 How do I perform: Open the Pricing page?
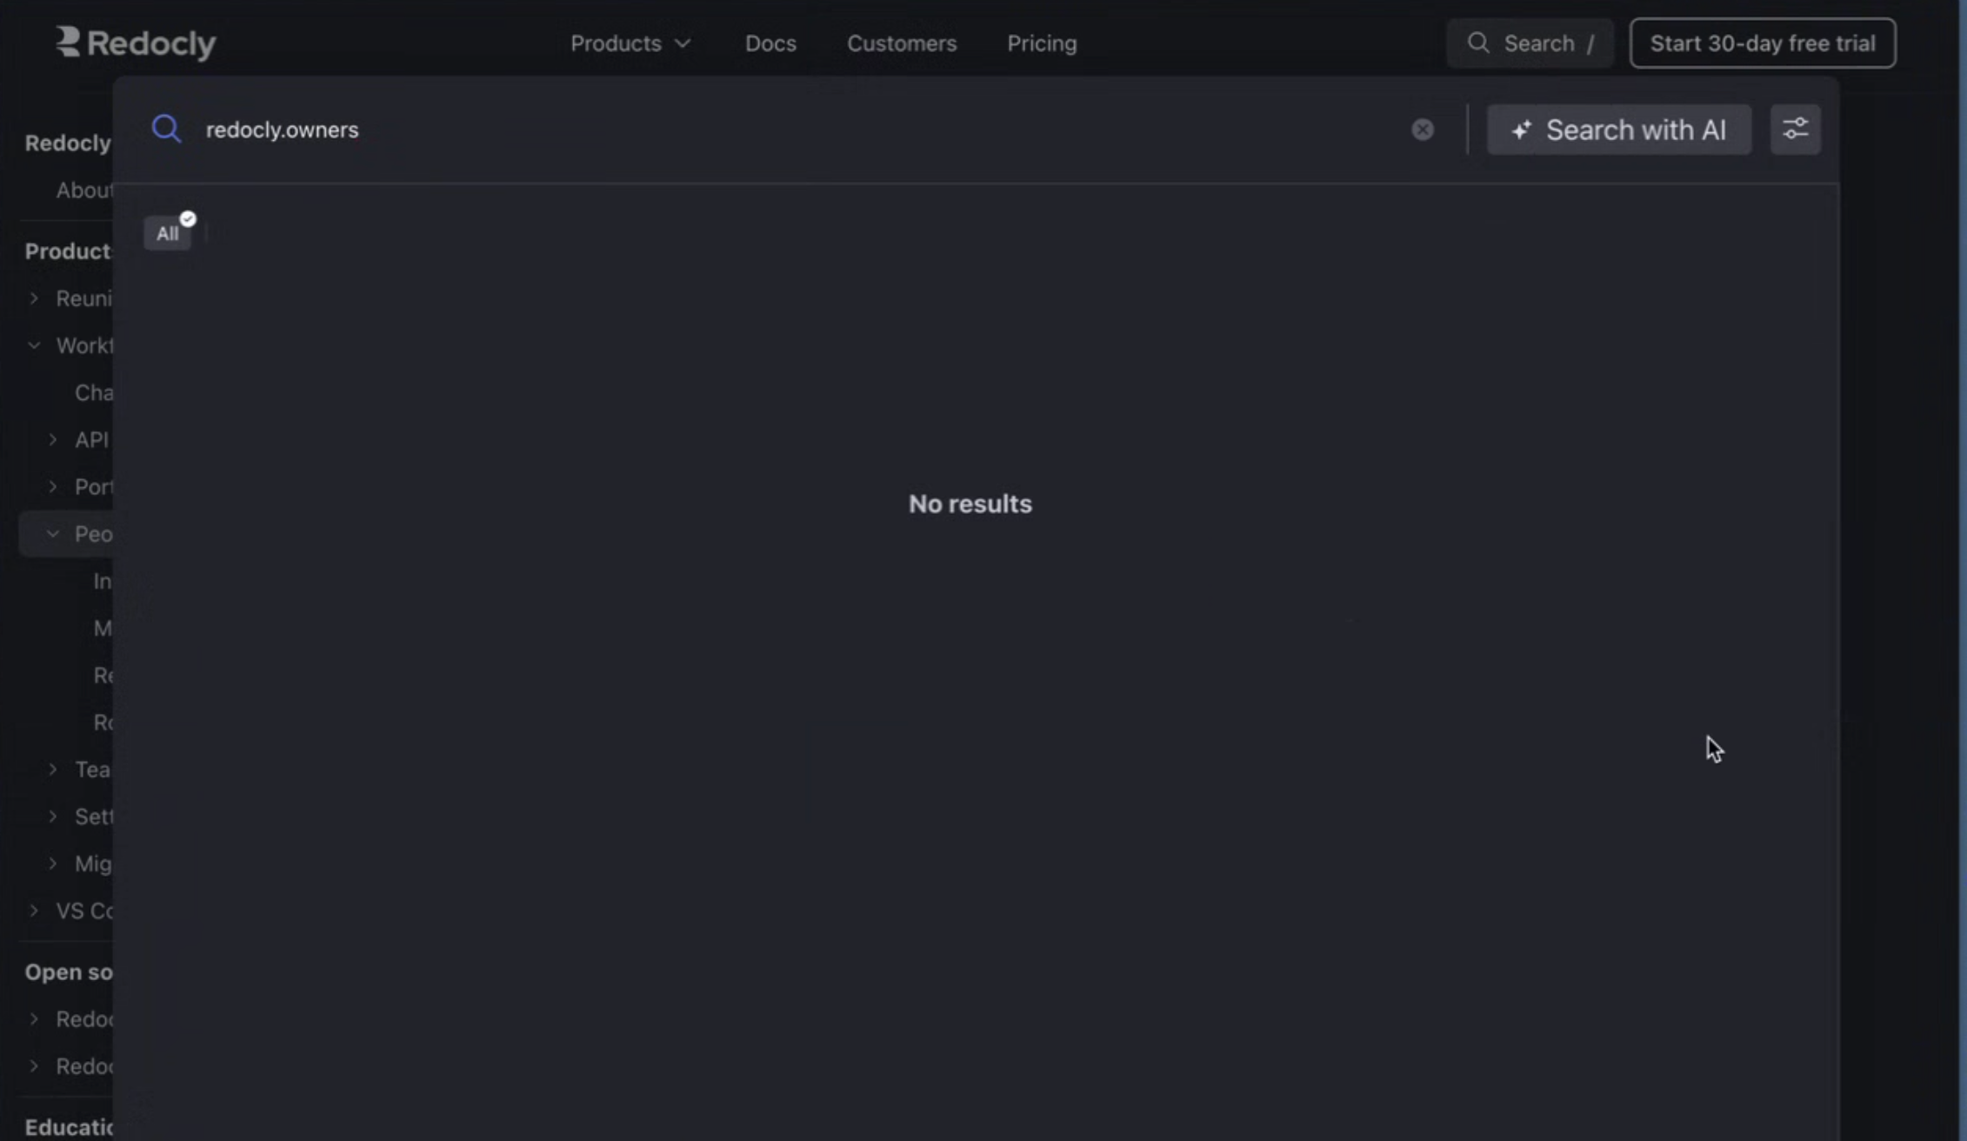tap(1042, 43)
